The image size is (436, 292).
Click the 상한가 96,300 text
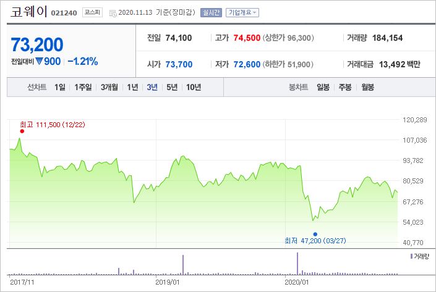(x=288, y=38)
